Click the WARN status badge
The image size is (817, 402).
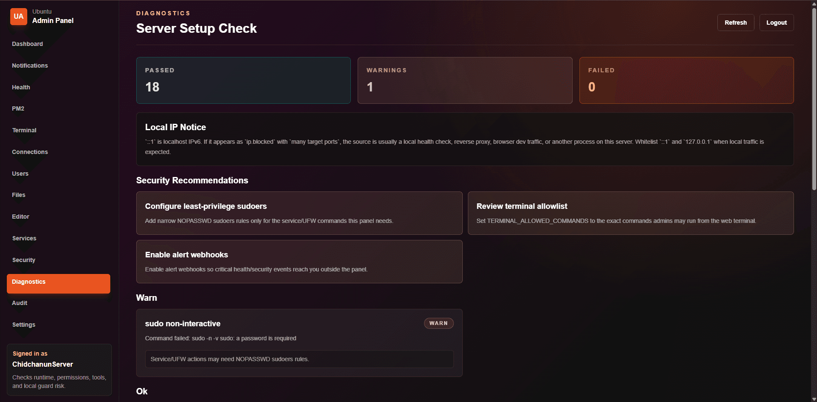click(x=439, y=323)
